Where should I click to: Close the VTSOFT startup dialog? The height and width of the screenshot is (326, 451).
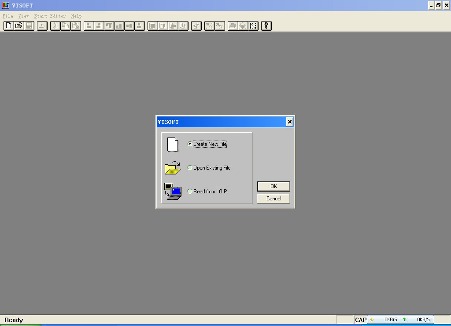coord(289,122)
